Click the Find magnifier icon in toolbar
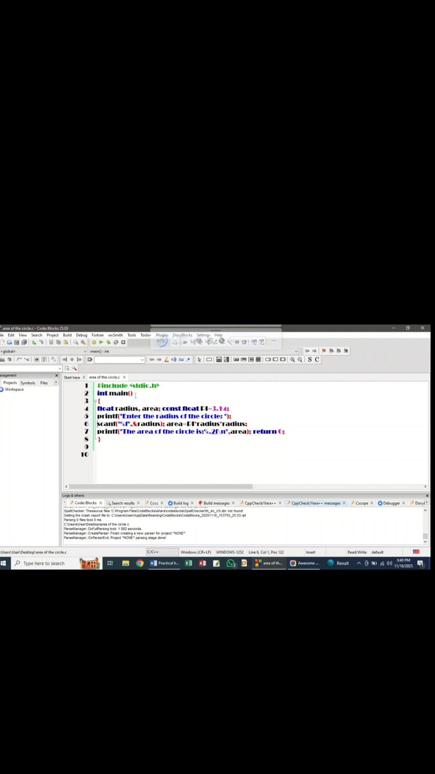 pyautogui.click(x=75, y=342)
